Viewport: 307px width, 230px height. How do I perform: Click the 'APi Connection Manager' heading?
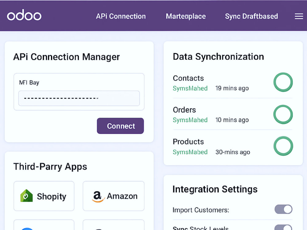66,57
